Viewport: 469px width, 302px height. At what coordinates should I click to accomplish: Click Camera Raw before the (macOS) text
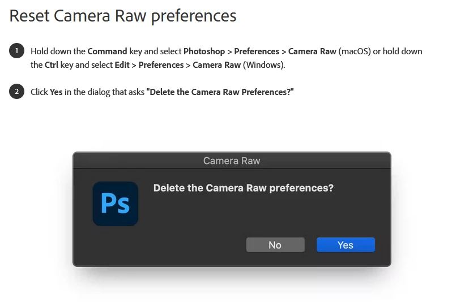(x=312, y=51)
